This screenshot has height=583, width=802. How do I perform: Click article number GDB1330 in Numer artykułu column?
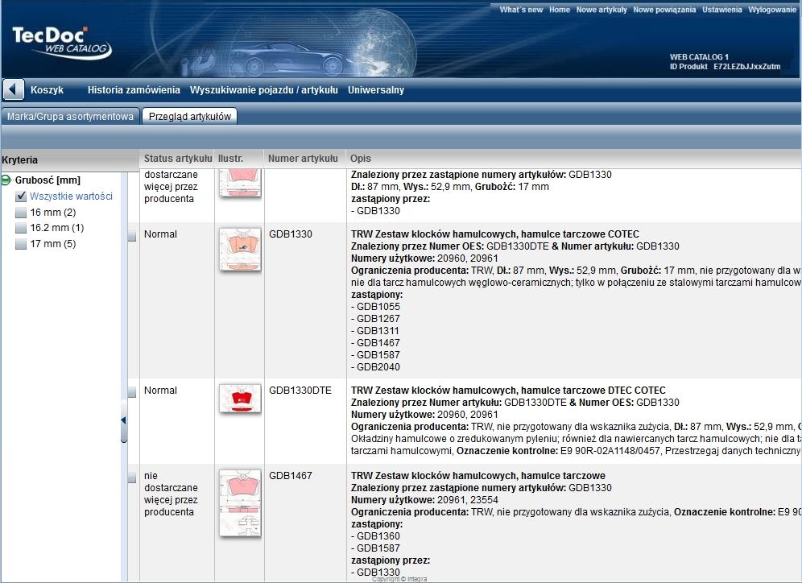[x=291, y=234]
